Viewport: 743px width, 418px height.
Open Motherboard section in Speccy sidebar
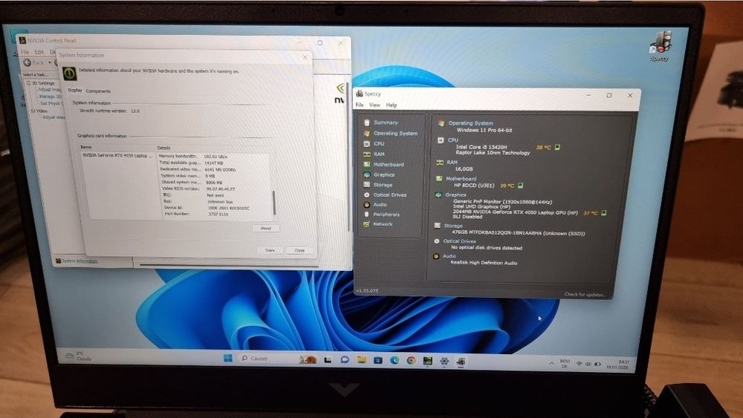(388, 164)
